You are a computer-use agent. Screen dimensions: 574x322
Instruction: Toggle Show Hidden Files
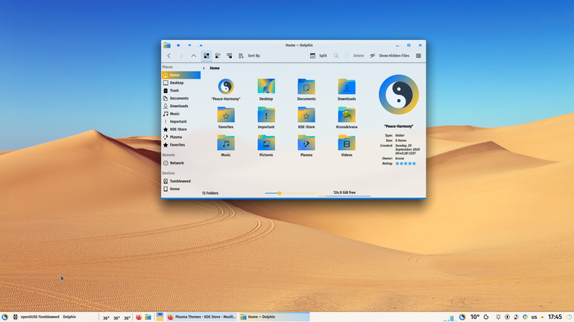point(389,56)
